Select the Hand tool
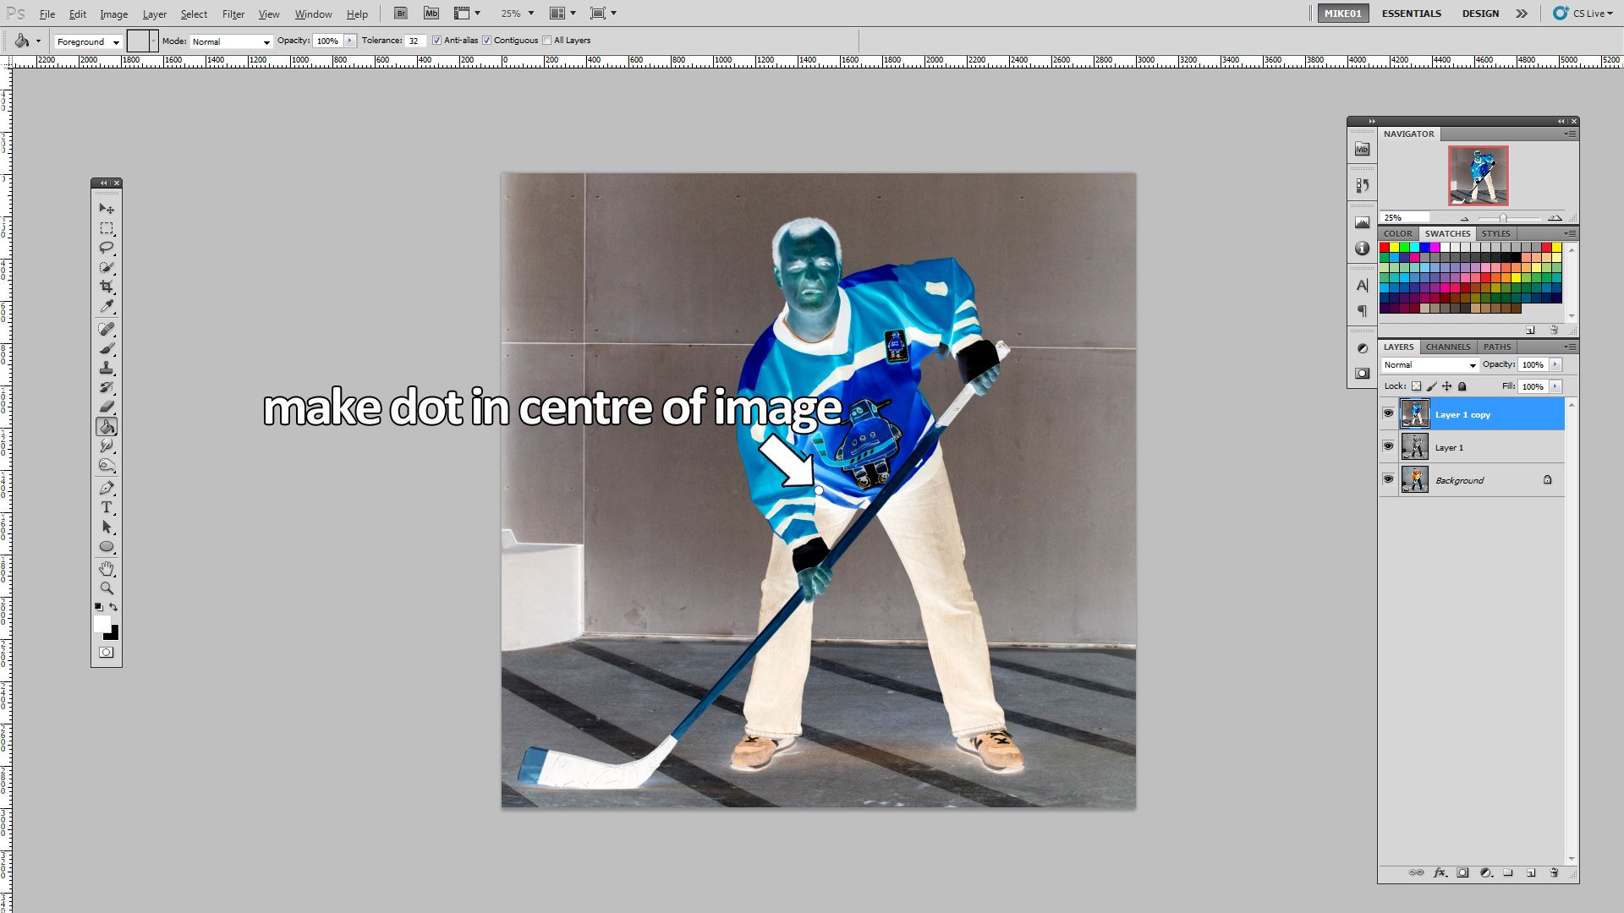 pos(107,568)
